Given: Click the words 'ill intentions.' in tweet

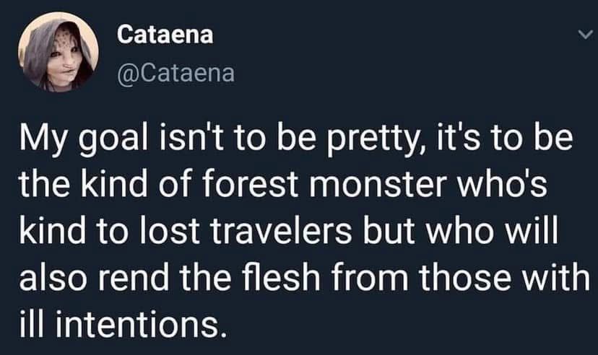Looking at the screenshot, I should pos(120,323).
